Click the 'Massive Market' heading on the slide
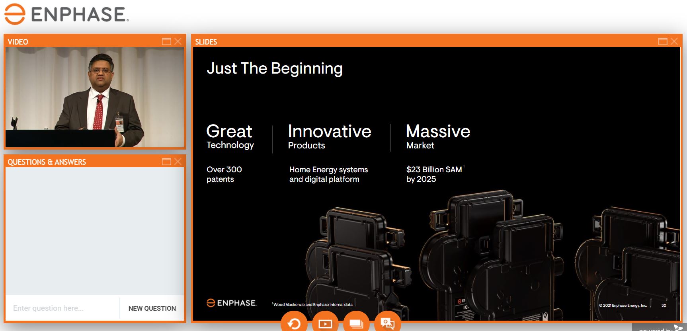This screenshot has height=331, width=687. coord(438,136)
